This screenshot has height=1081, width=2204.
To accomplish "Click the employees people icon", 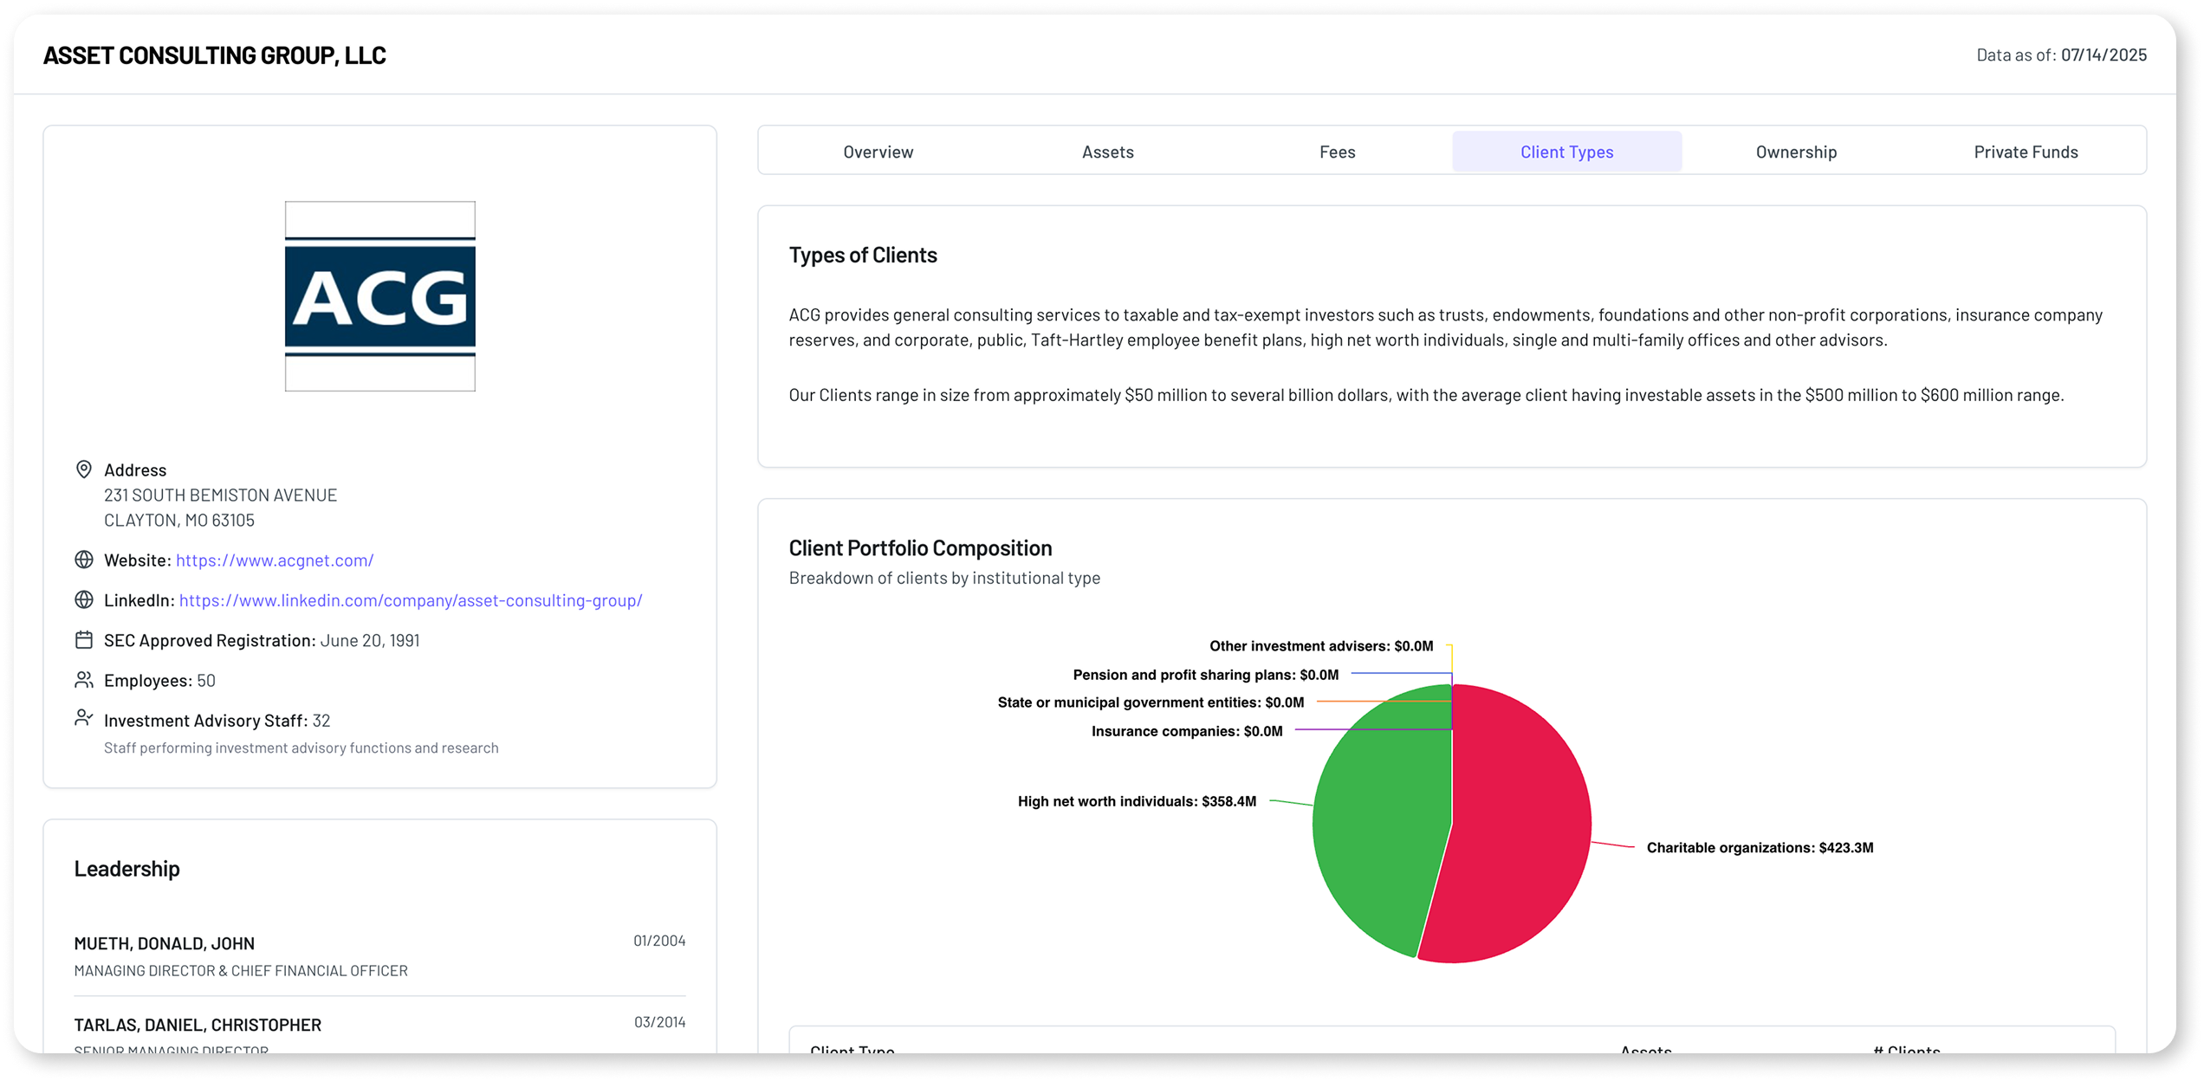I will click(83, 679).
